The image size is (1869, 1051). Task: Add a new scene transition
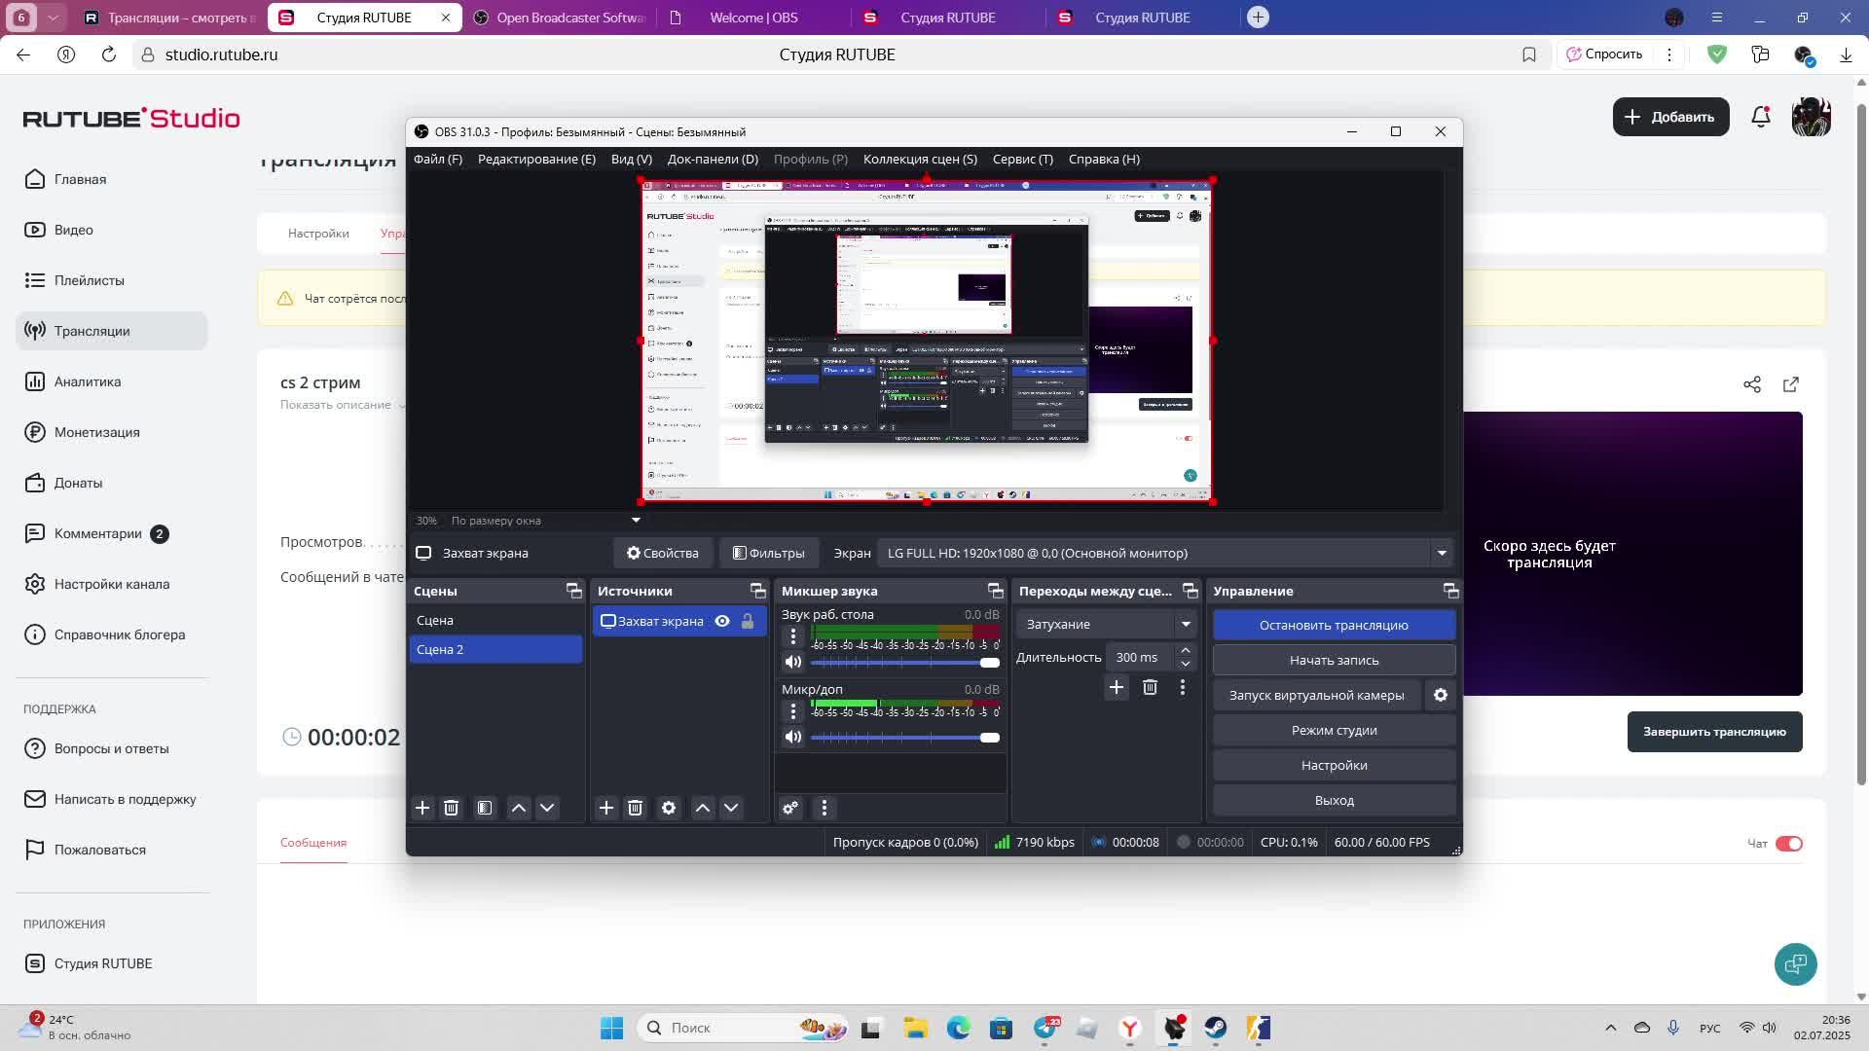pyautogui.click(x=1117, y=687)
